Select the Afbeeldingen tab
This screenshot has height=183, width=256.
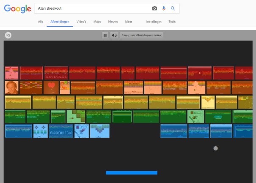tap(60, 22)
